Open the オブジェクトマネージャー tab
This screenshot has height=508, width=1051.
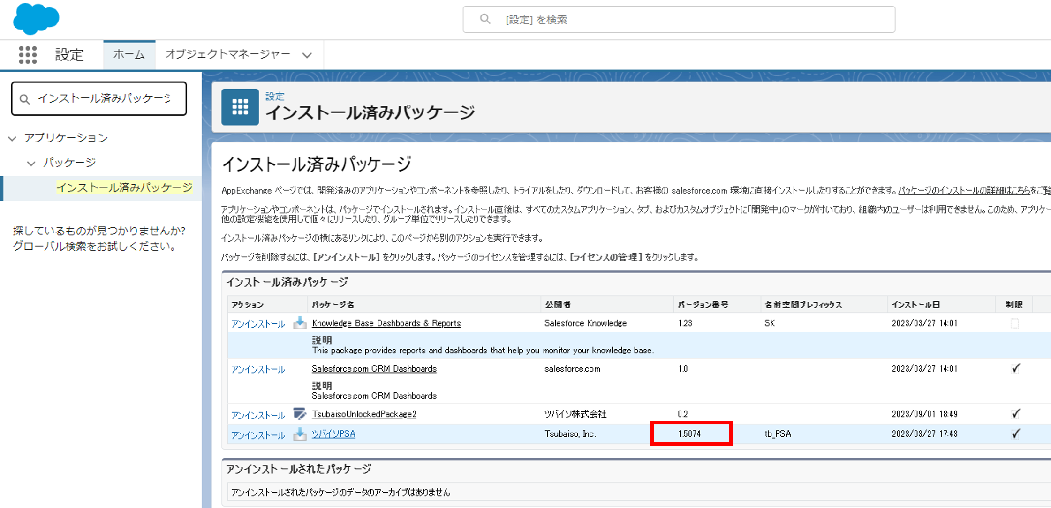point(227,55)
